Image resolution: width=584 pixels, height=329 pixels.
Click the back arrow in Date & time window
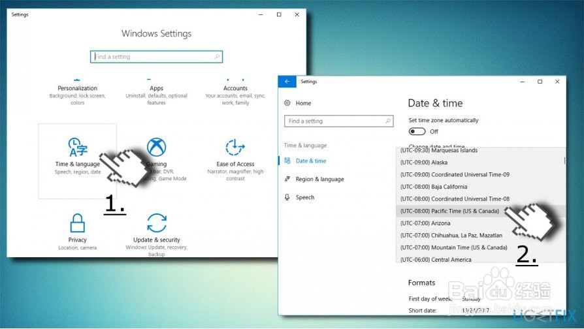(287, 82)
